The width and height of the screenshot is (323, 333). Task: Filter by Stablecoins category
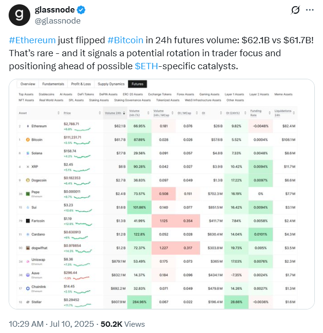[47, 94]
